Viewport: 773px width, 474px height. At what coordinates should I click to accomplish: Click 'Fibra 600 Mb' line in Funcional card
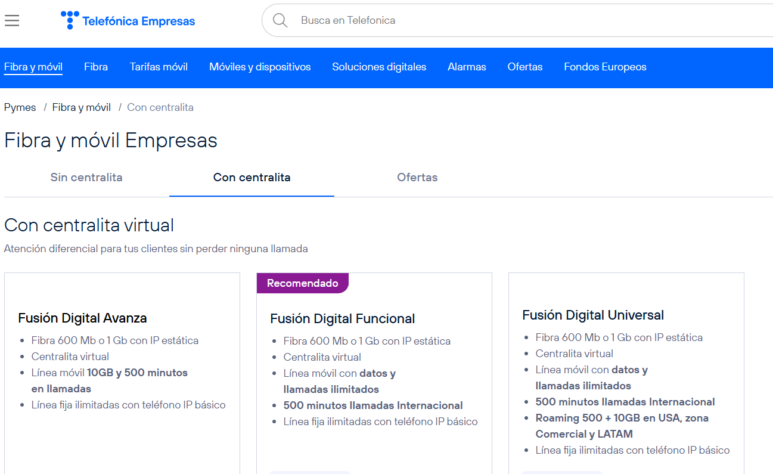367,341
